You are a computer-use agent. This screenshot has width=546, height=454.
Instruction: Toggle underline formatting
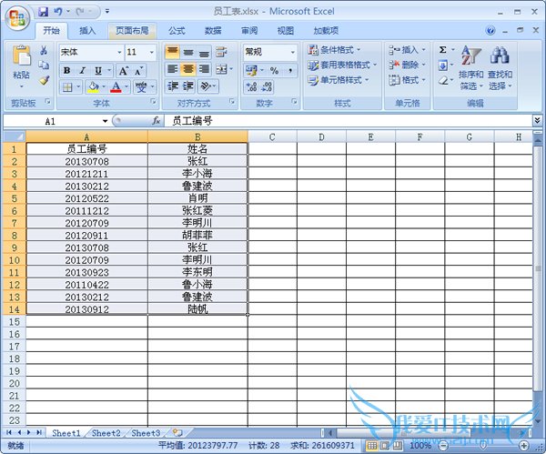(x=98, y=71)
